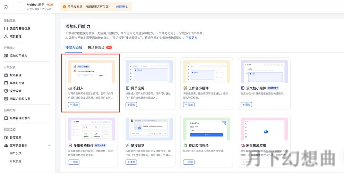Click the 移动应用登录 preview thumbnail
This screenshot has height=173, width=344.
click(206, 128)
